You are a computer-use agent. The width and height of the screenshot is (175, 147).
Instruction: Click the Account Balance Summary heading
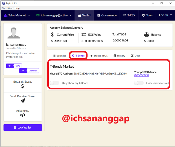coord(66,28)
